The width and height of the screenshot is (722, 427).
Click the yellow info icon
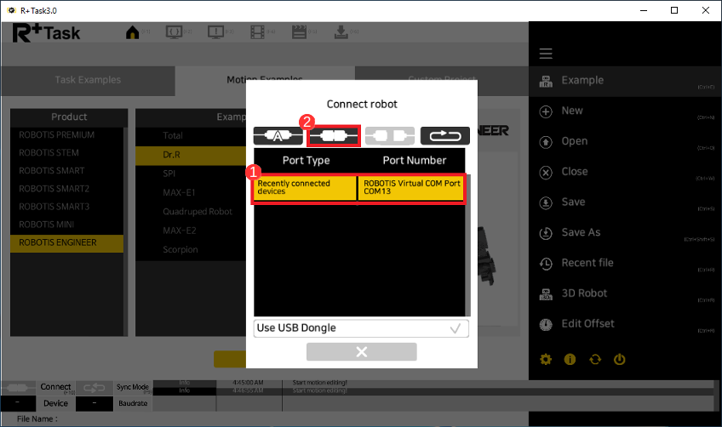coord(570,359)
